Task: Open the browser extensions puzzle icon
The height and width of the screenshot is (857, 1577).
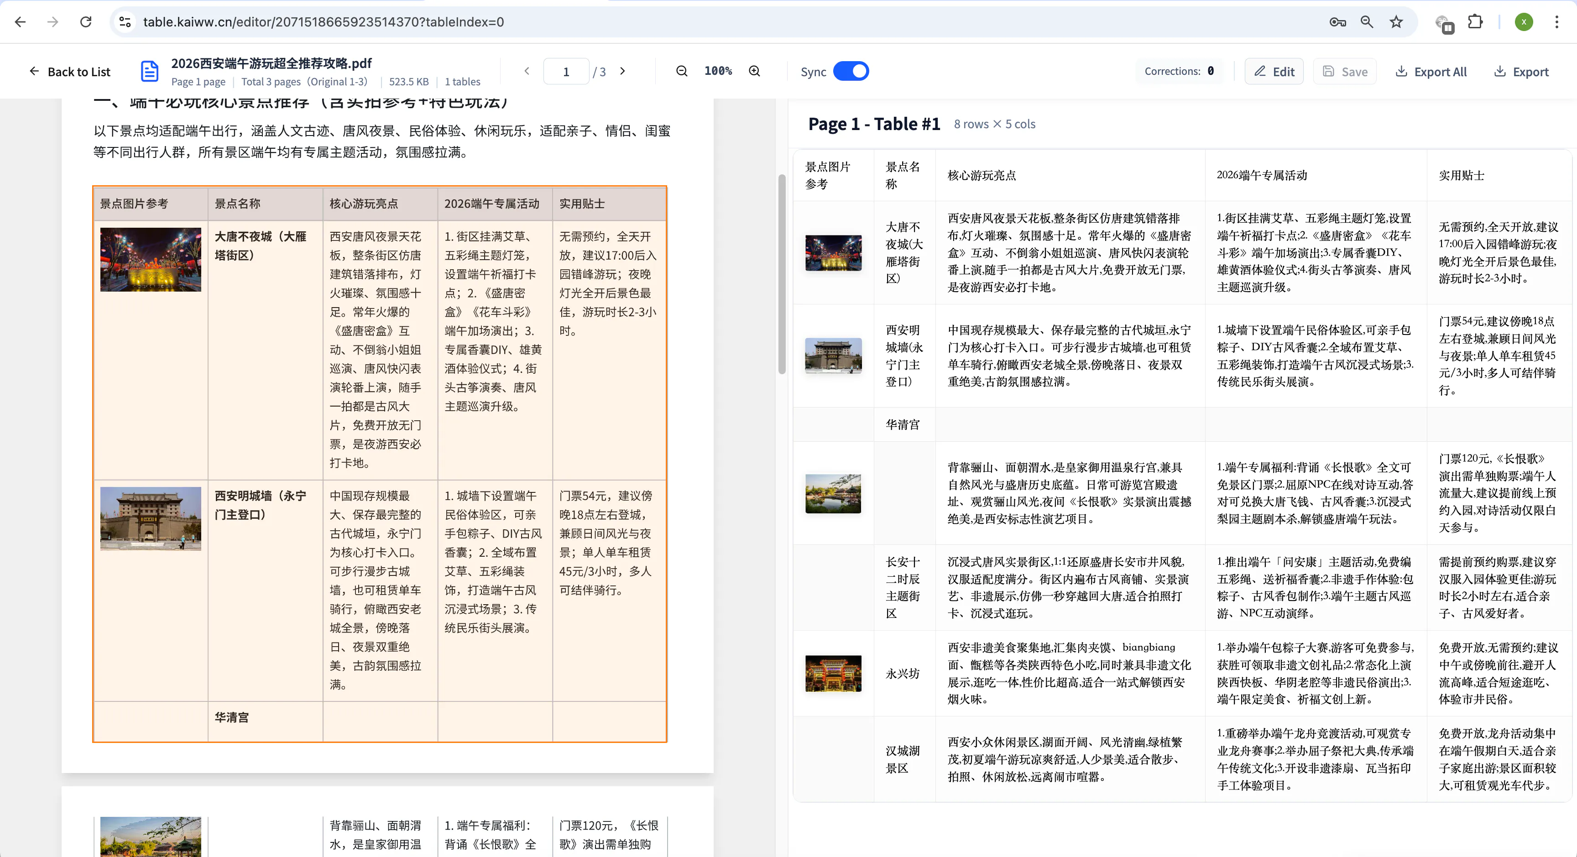Action: [x=1475, y=22]
